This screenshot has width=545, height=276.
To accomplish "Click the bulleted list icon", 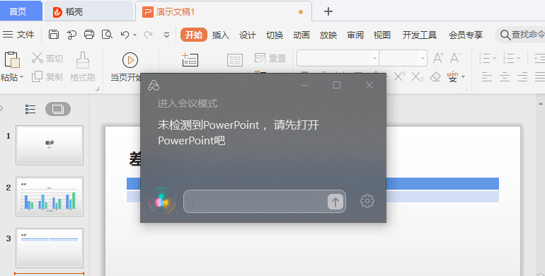I will coord(485,58).
